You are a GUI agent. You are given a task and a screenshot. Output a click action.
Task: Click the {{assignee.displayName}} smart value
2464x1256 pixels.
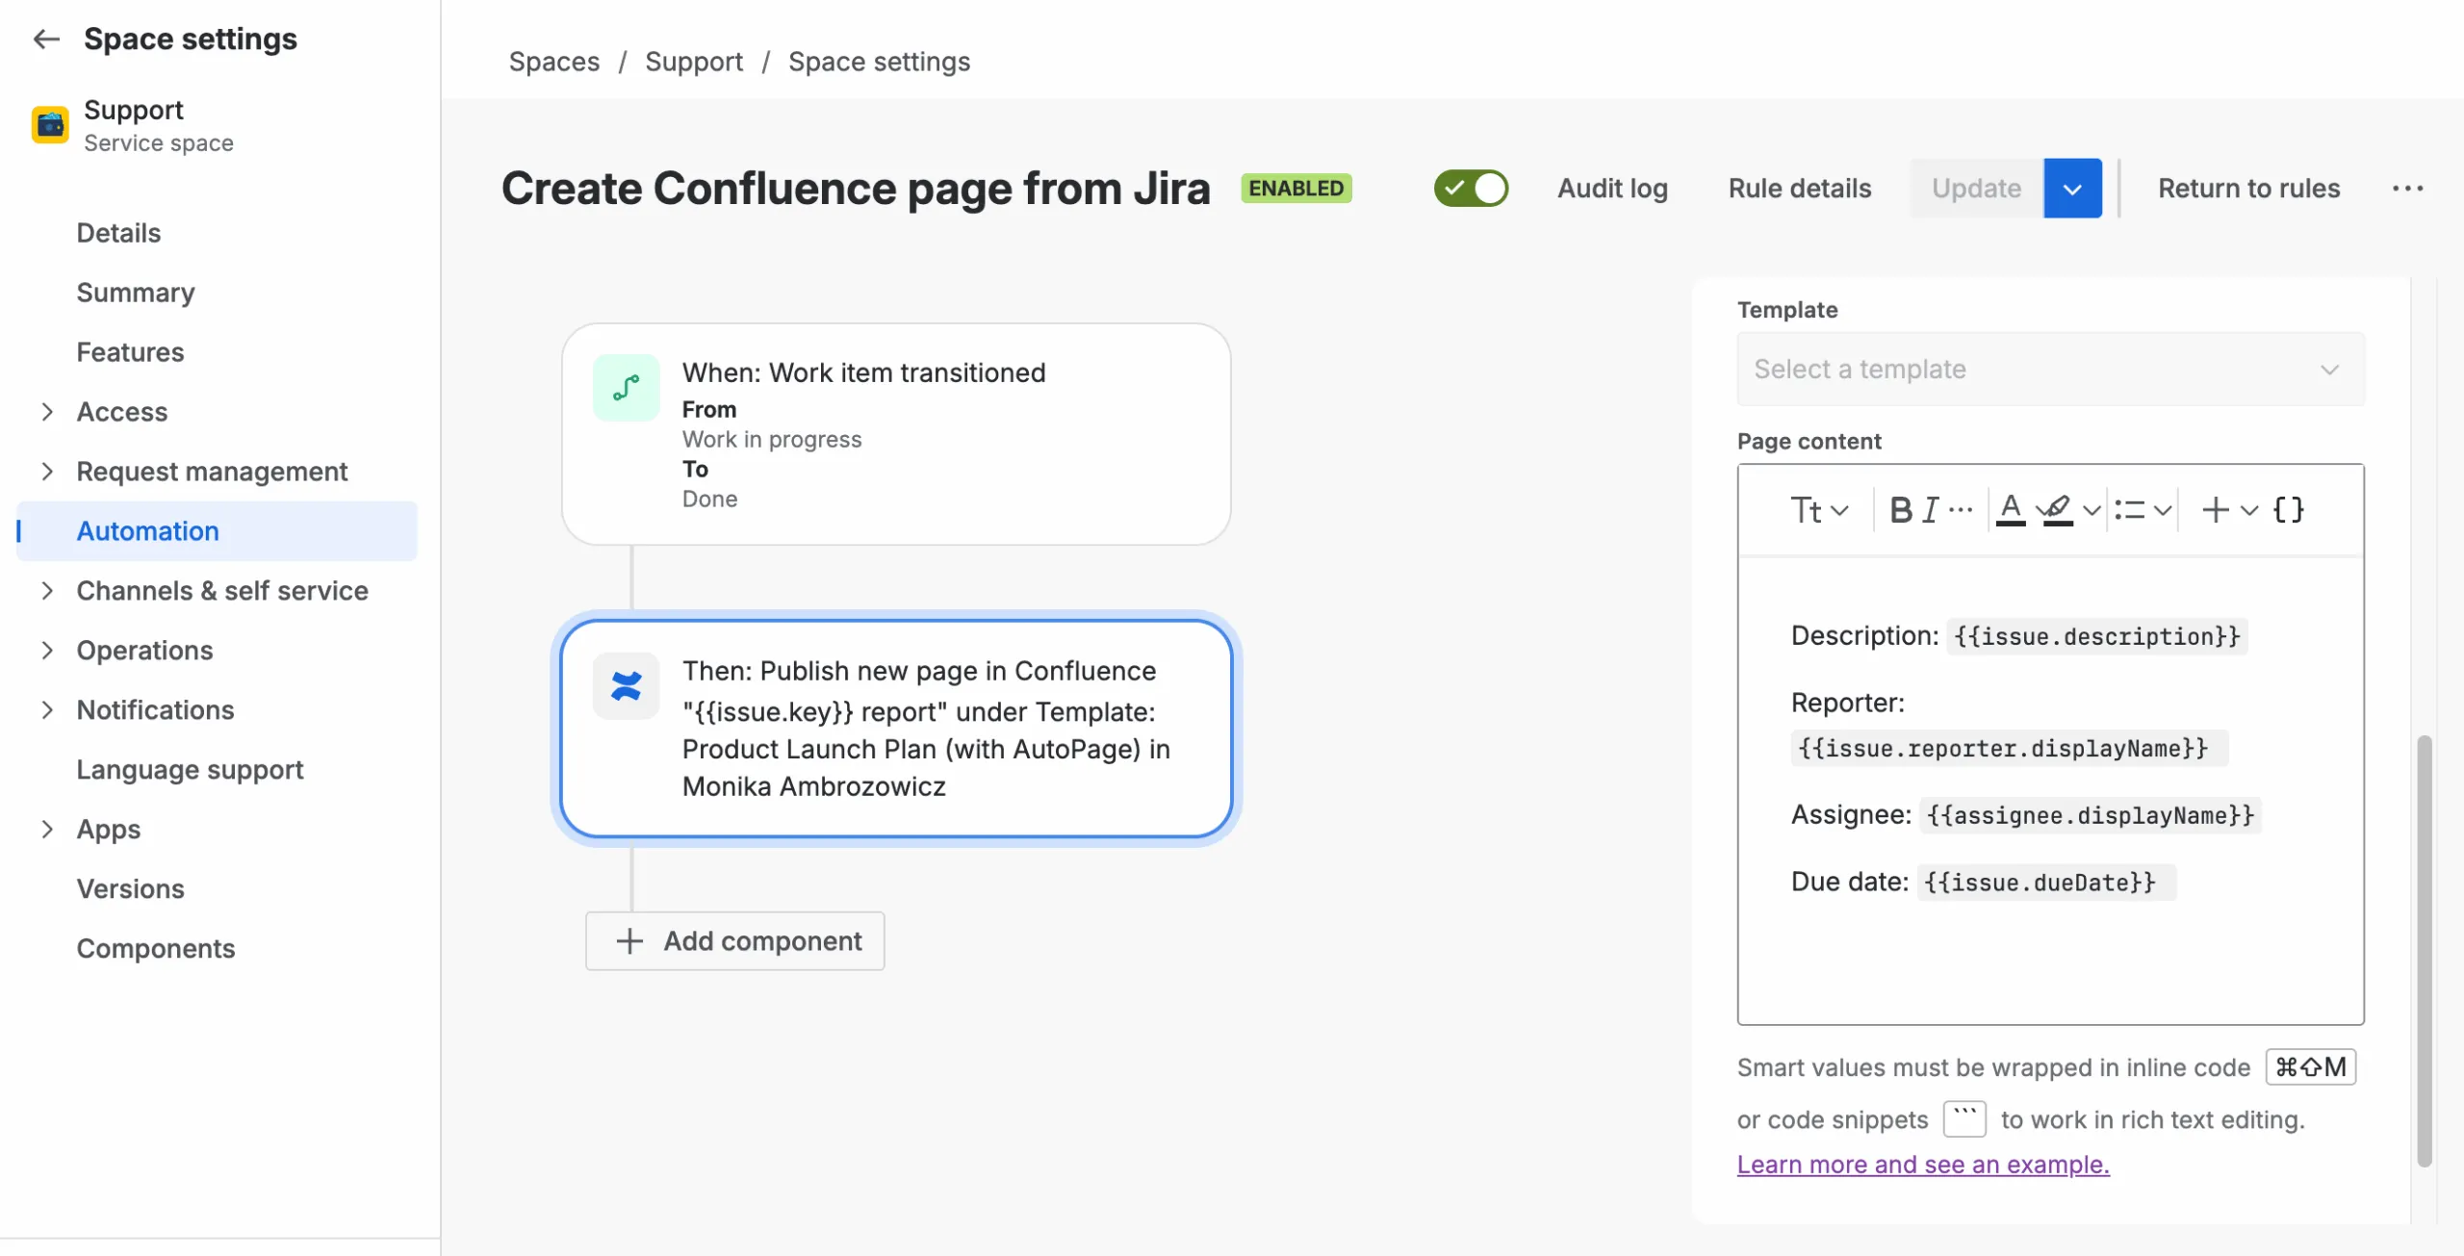[2091, 815]
